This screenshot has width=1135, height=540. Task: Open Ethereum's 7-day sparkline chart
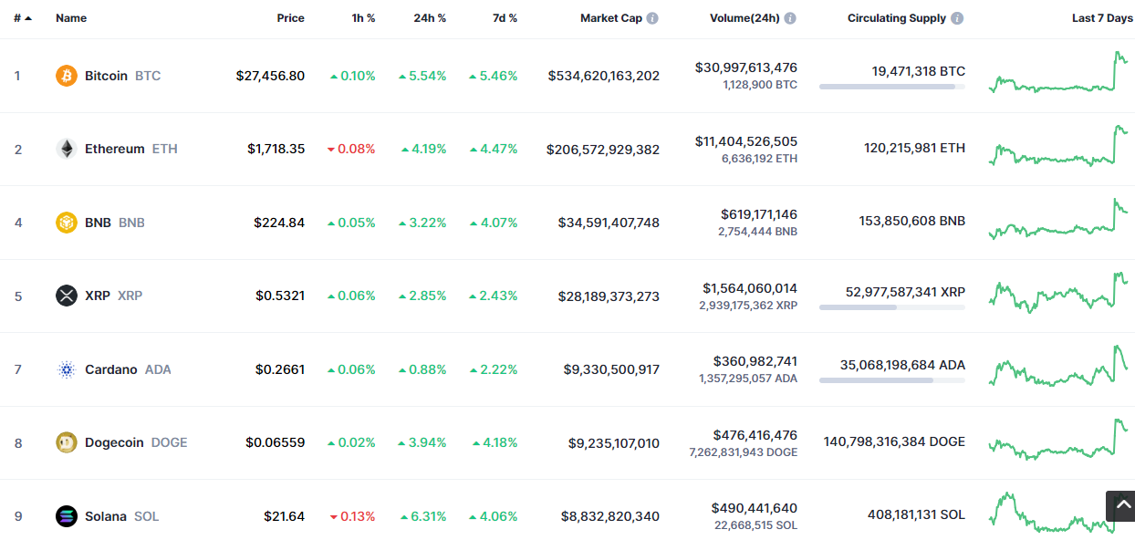[1058, 146]
